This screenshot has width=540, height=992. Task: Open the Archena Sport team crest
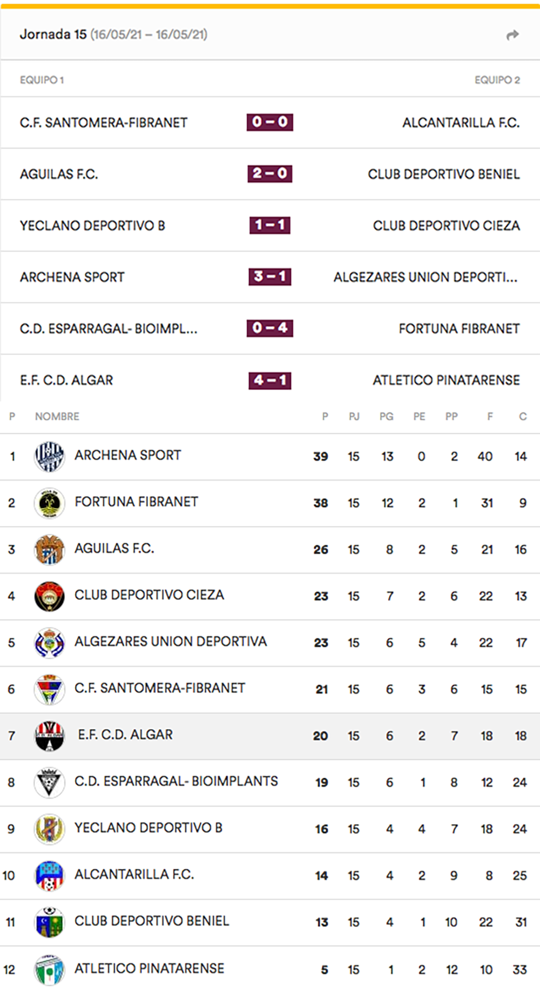click(x=49, y=456)
